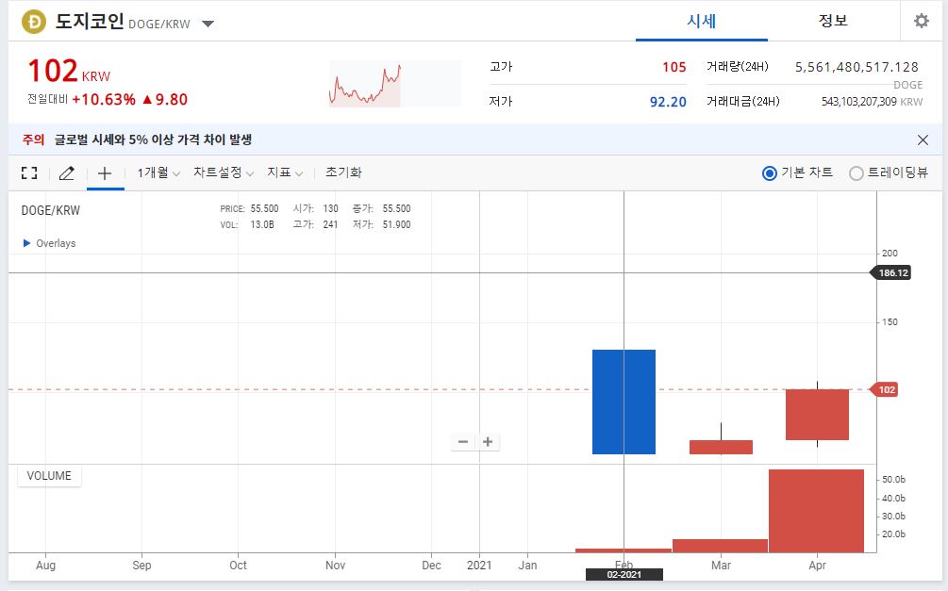Click the PRICE: 55.500 readout
948x591 pixels.
pos(249,209)
